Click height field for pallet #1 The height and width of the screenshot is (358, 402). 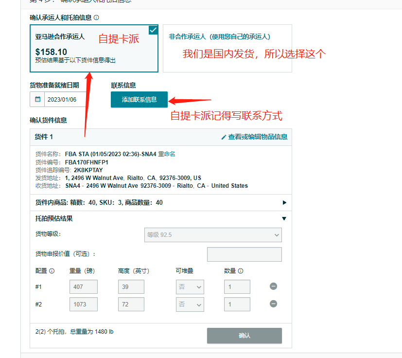[x=131, y=286]
